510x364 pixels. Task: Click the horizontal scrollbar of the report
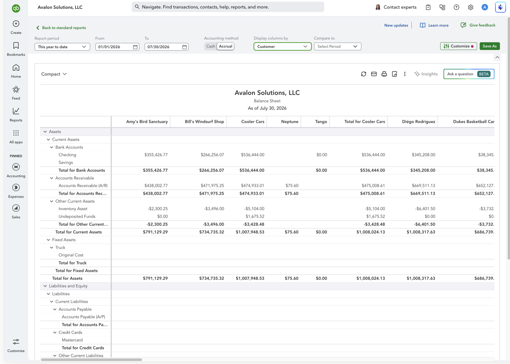click(x=91, y=360)
